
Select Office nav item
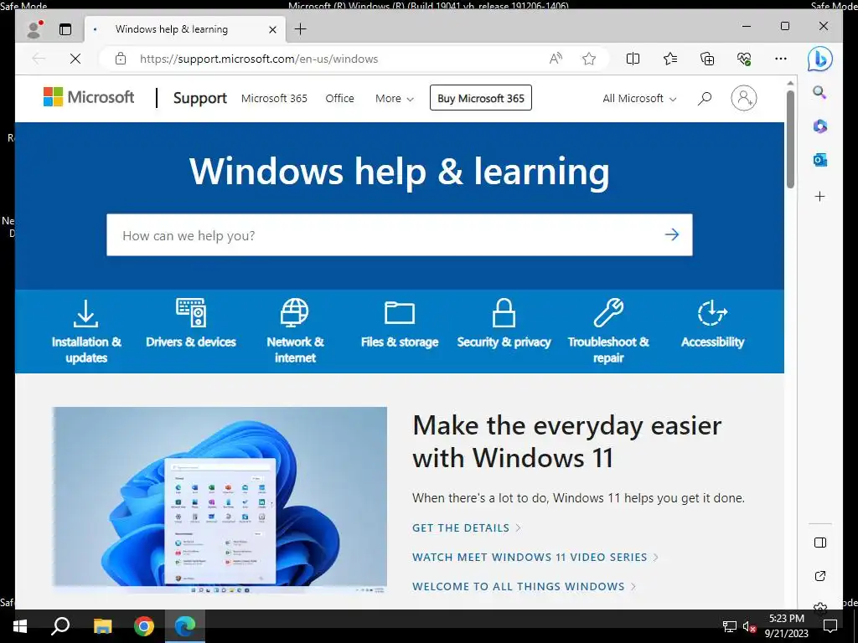(x=340, y=99)
